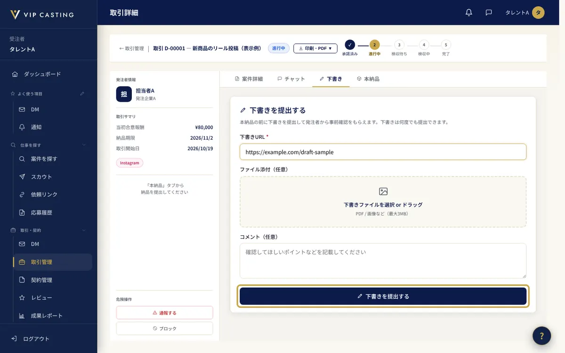Open the chat message icon in header
This screenshot has height=353, width=565.
pyautogui.click(x=489, y=13)
